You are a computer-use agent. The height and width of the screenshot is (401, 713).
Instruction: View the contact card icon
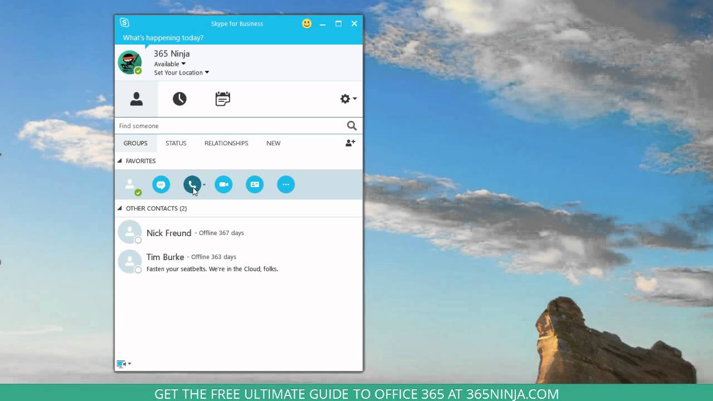[x=255, y=184]
